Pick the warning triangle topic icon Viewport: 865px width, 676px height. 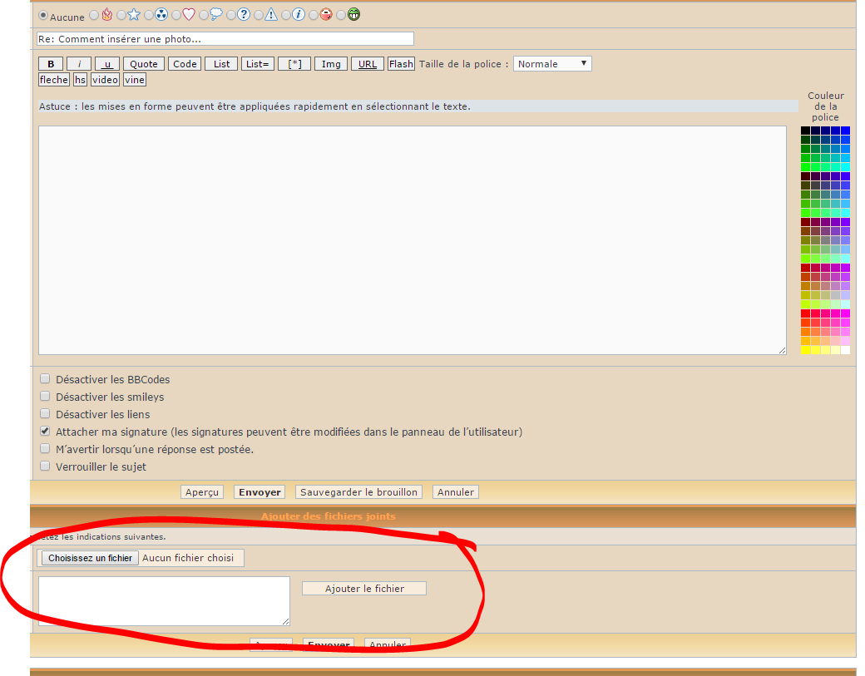tap(271, 14)
